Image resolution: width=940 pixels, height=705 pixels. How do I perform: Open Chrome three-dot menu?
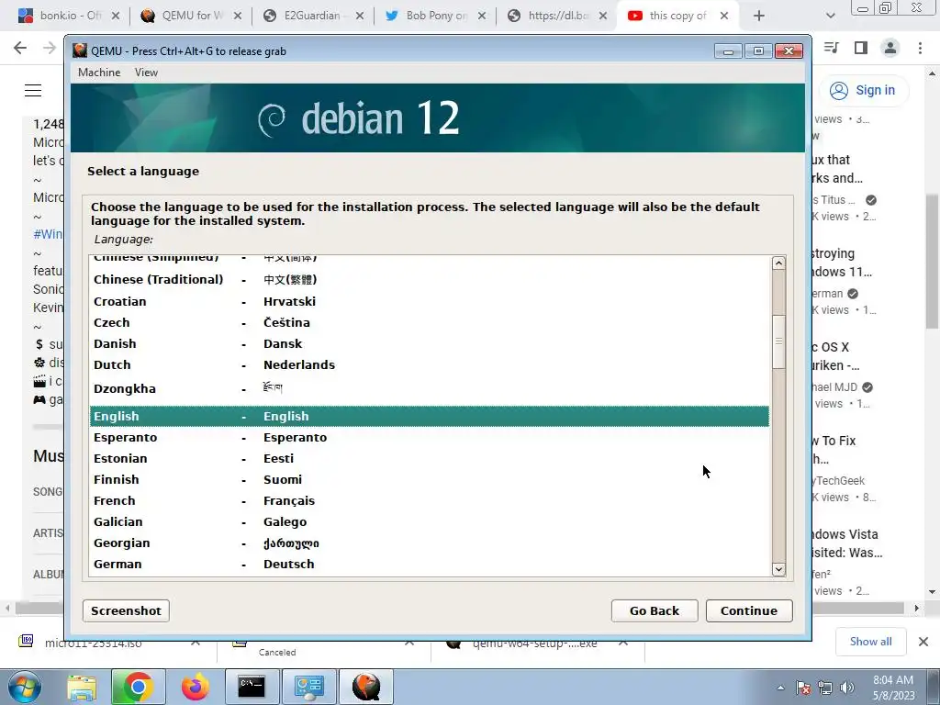click(920, 48)
